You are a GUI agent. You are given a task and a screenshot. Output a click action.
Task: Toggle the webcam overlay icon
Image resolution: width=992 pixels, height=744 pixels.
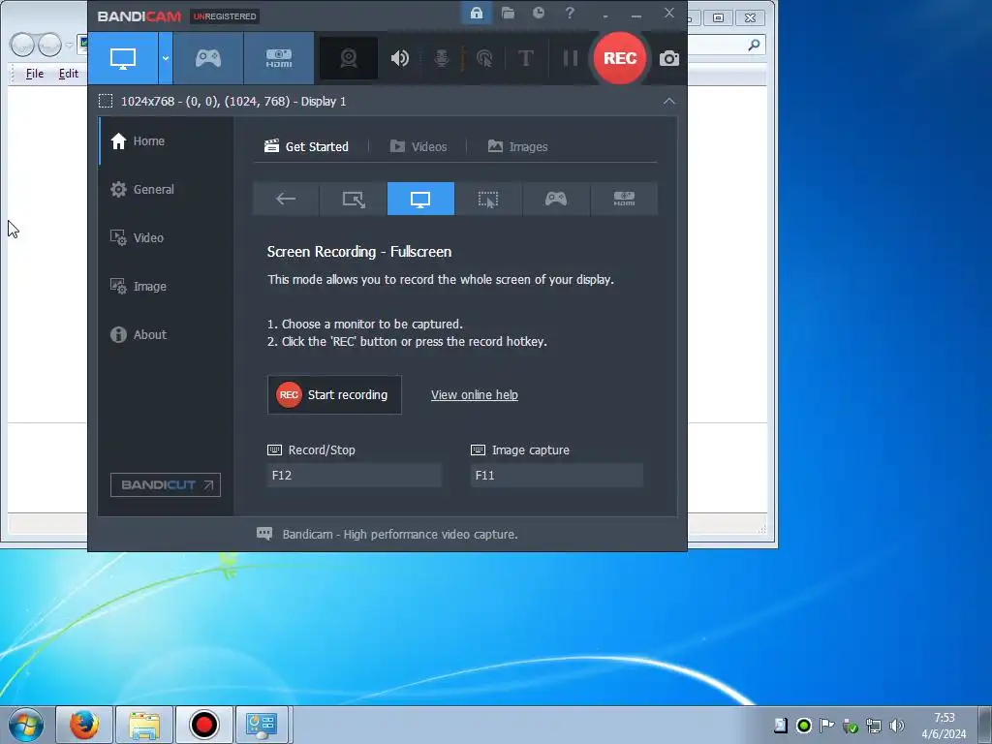pyautogui.click(x=349, y=58)
